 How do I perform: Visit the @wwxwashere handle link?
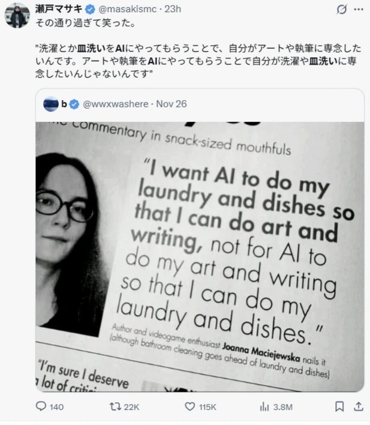coord(115,104)
